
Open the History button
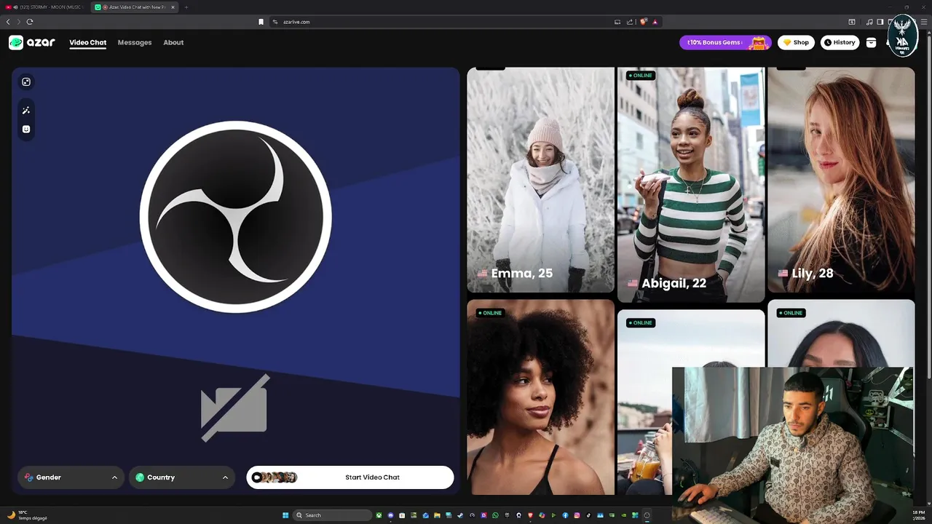pyautogui.click(x=840, y=42)
